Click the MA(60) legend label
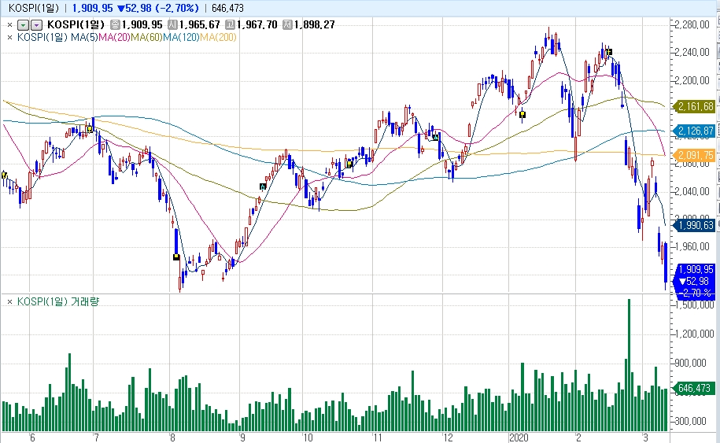The height and width of the screenshot is (443, 720). (147, 36)
